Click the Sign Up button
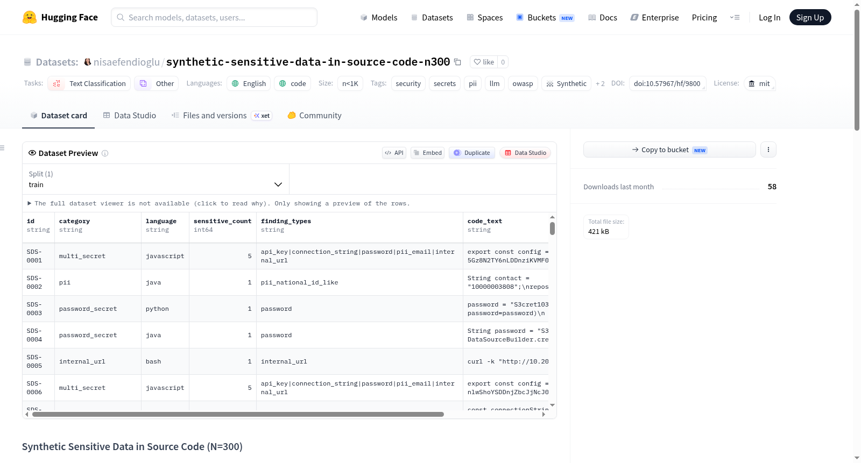Viewport: 861px width, 463px height. pos(810,17)
